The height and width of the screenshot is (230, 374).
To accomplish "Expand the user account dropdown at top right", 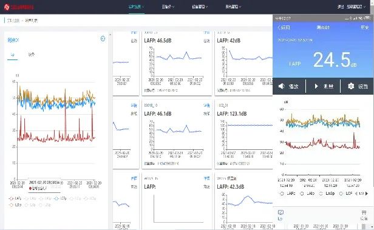I will (356, 7).
